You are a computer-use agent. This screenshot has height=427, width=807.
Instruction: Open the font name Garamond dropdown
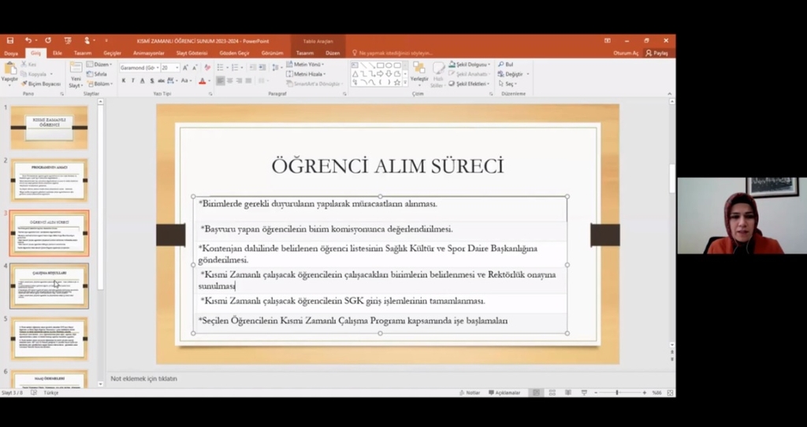tap(158, 68)
